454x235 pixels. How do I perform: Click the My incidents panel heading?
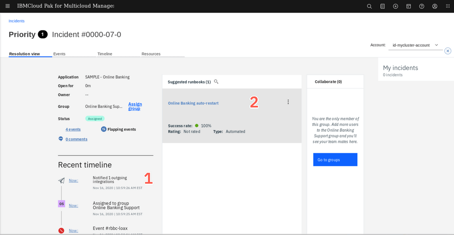coord(400,68)
